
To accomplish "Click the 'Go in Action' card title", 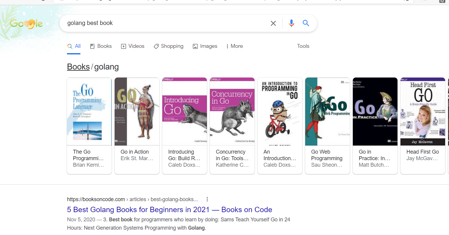I will 135,152.
